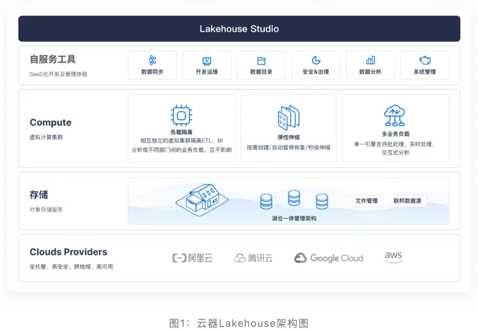
Task: Click the 阿里云 logo
Action: coord(192,258)
